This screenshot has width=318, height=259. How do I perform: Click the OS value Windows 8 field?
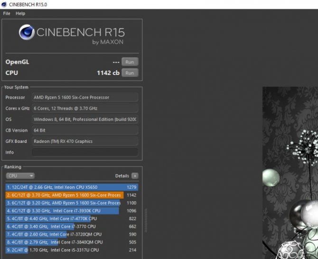point(85,119)
